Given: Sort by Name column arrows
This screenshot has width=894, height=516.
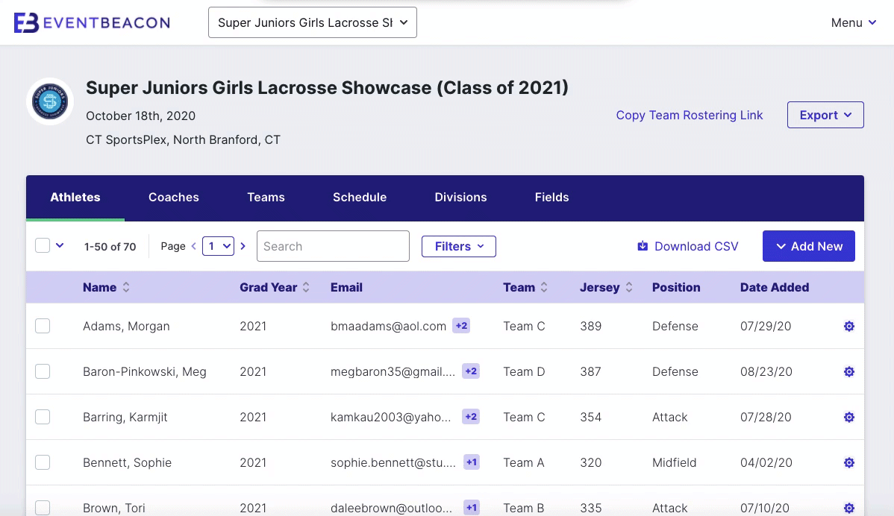Looking at the screenshot, I should pyautogui.click(x=126, y=287).
